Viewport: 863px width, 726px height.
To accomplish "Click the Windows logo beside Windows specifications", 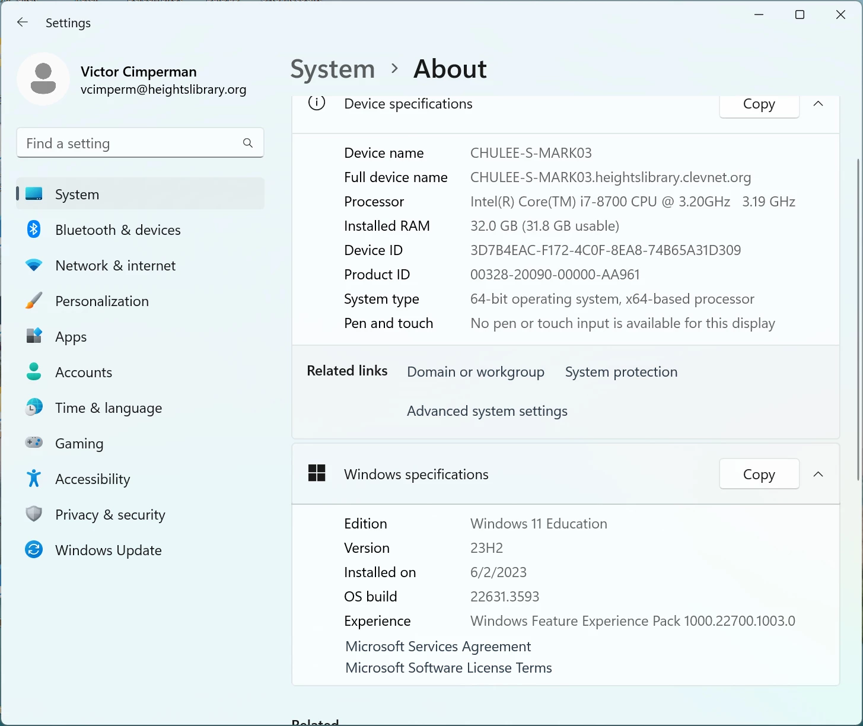I will coord(317,473).
